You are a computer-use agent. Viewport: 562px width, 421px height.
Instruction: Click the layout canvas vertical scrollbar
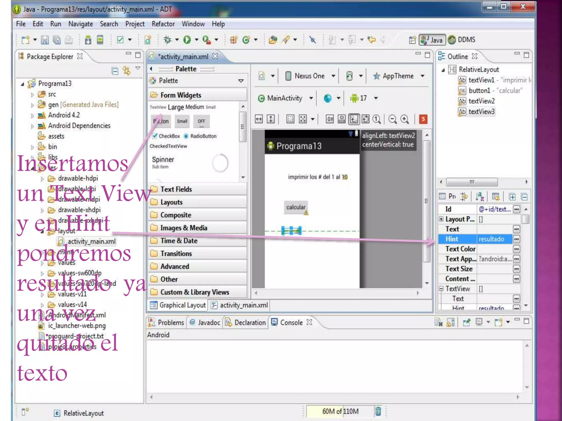click(x=426, y=201)
